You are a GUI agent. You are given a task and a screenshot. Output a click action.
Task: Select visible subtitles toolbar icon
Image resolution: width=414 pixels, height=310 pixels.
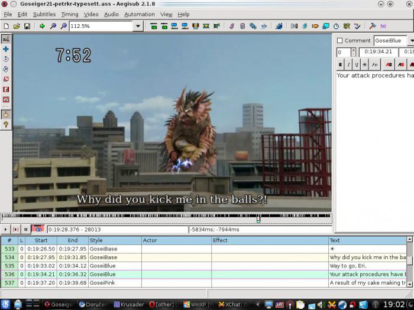pyautogui.click(x=195, y=26)
